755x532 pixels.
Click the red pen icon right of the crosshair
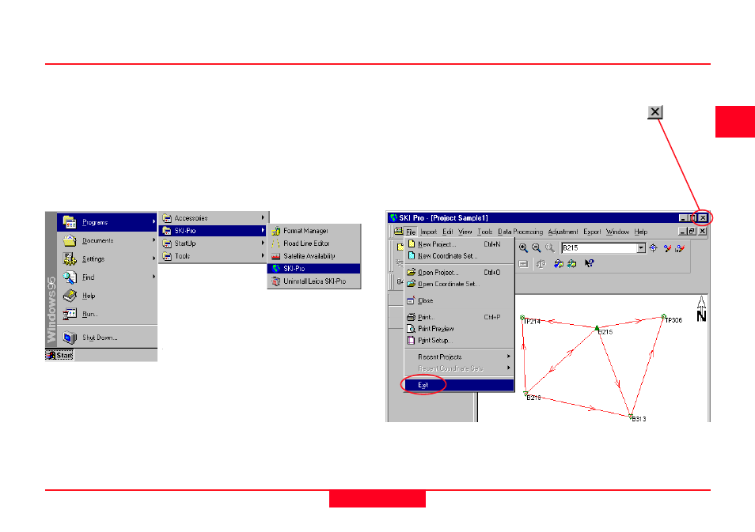pos(667,248)
